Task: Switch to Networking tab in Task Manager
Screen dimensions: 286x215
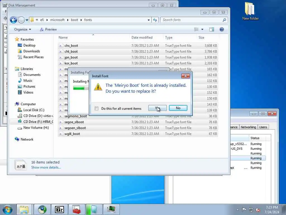Action: 248,127
